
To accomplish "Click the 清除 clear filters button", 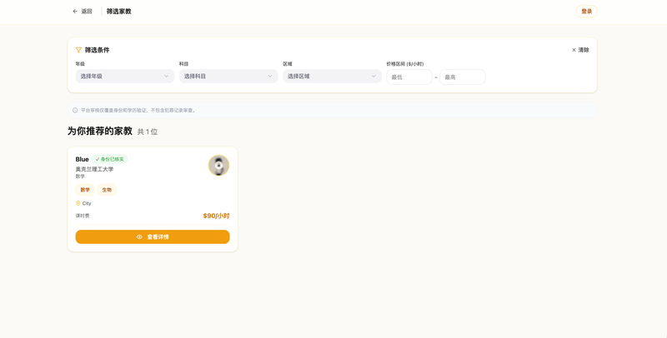I will (580, 50).
